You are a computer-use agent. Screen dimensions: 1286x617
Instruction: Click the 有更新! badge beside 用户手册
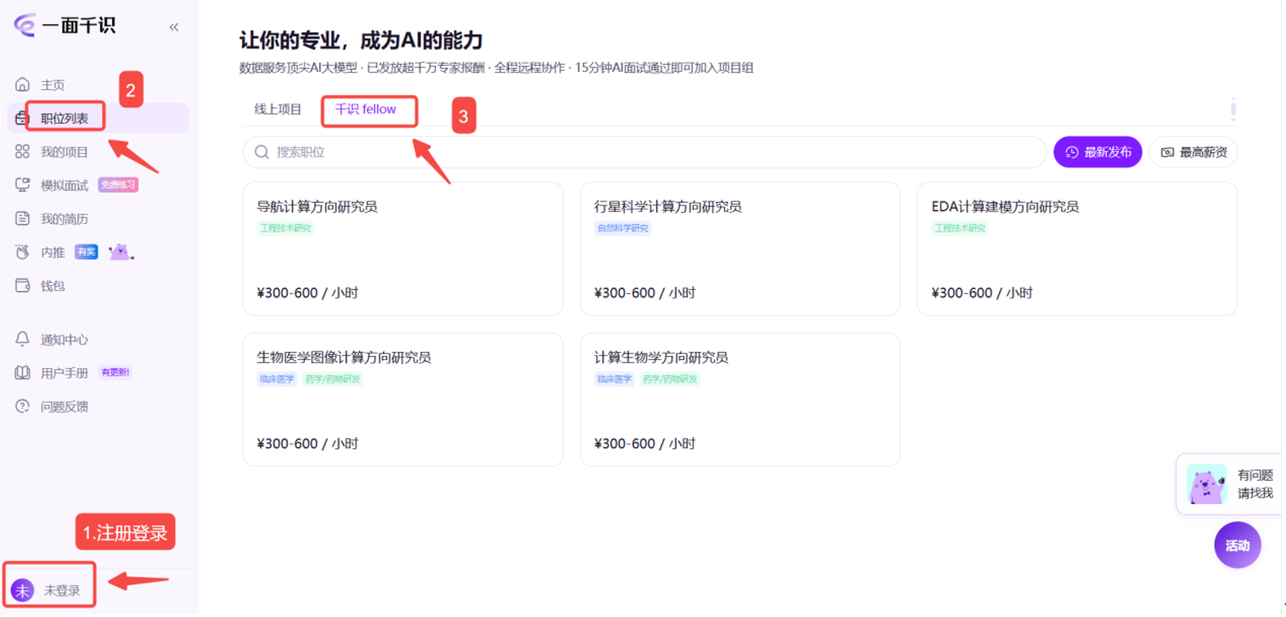tap(115, 372)
